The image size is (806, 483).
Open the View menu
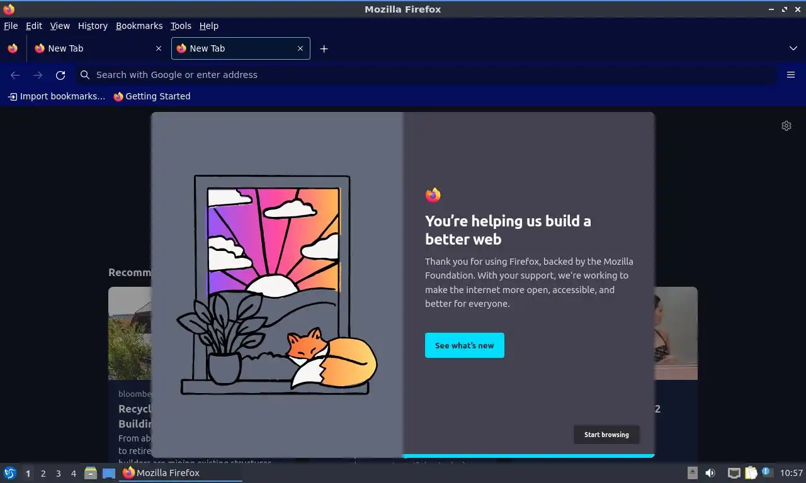[x=60, y=26]
